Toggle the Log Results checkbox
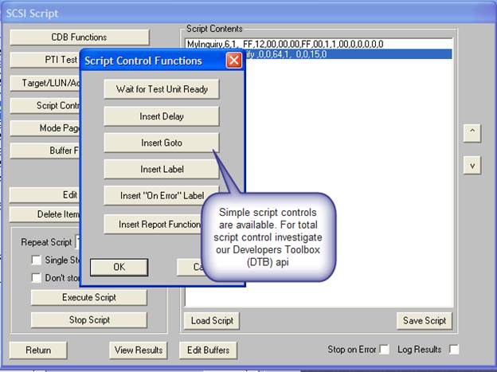The width and height of the screenshot is (497, 372). point(454,350)
